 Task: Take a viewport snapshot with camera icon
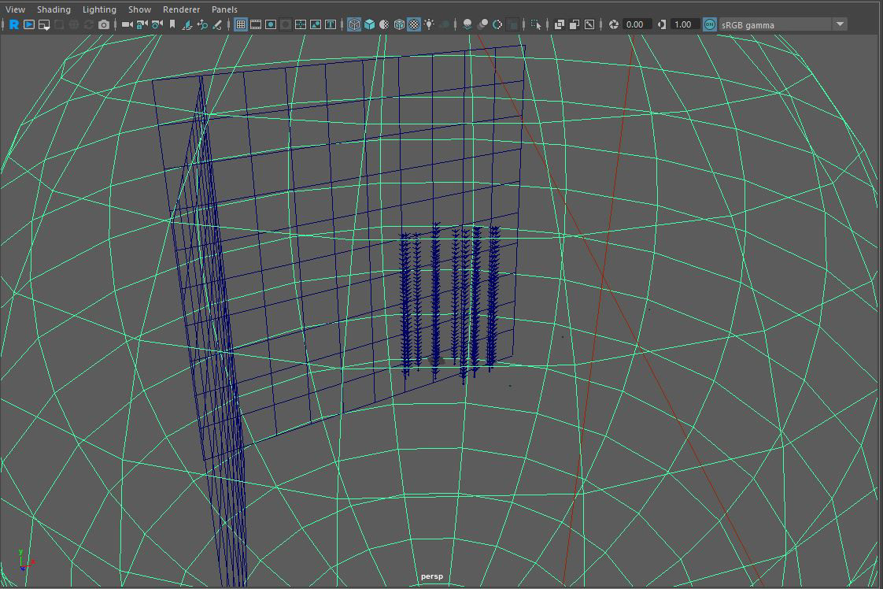[x=104, y=24]
